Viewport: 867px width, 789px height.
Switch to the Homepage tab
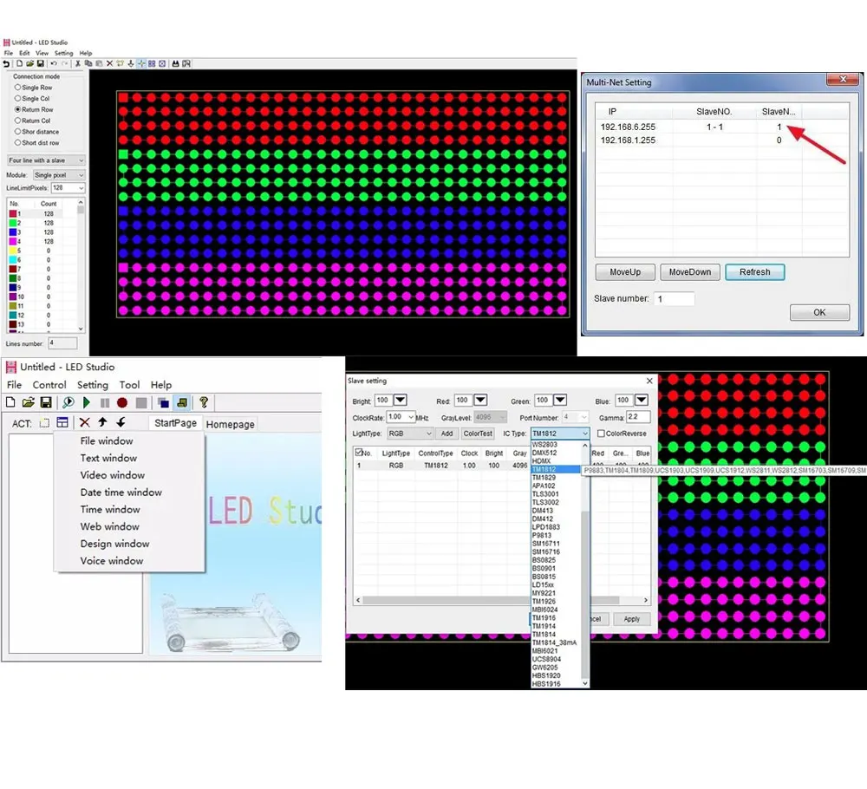(230, 424)
